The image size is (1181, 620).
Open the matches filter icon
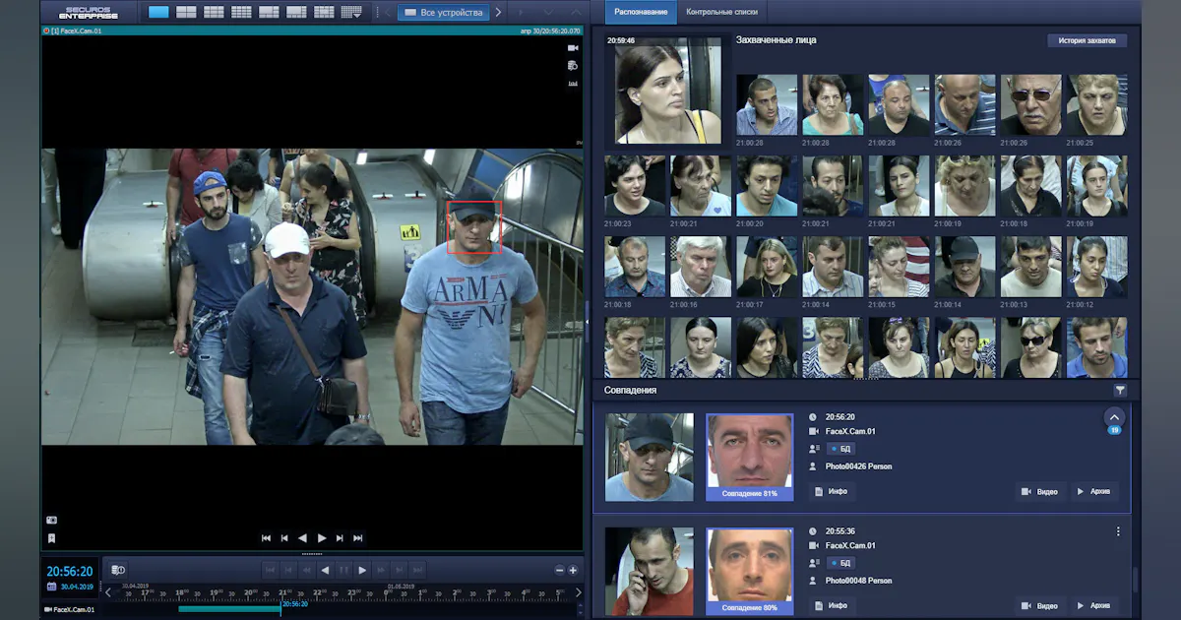point(1119,391)
